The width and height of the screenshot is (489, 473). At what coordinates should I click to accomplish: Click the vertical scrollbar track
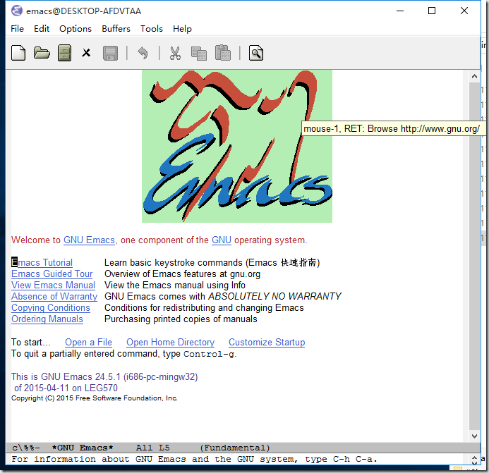474,256
